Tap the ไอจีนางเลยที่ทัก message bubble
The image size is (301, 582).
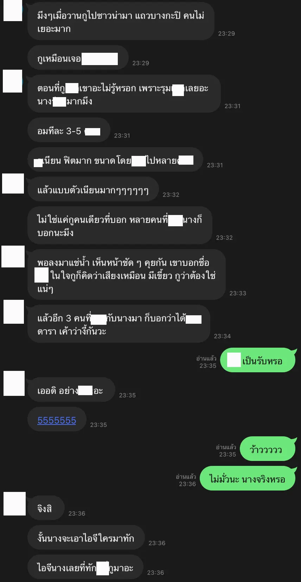[x=85, y=567]
